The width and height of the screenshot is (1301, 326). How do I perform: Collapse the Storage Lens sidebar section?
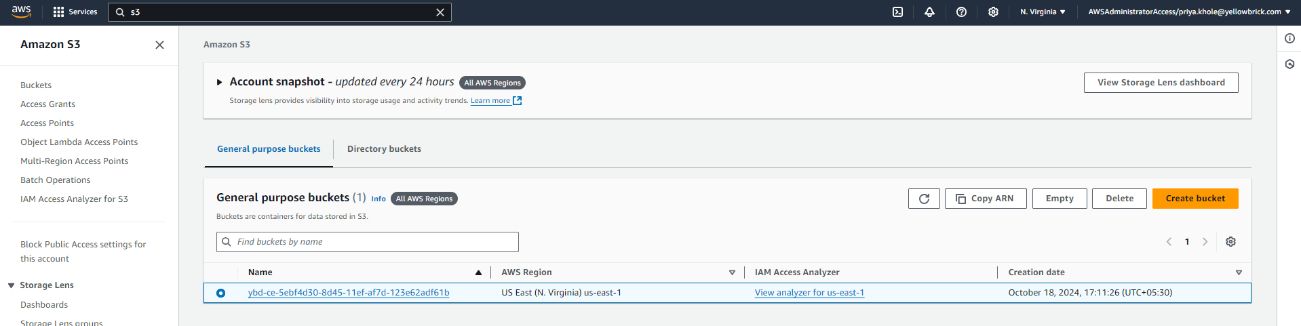pos(11,285)
